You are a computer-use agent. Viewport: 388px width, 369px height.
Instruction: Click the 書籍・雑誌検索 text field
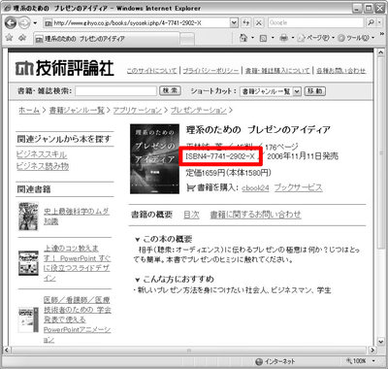point(116,91)
